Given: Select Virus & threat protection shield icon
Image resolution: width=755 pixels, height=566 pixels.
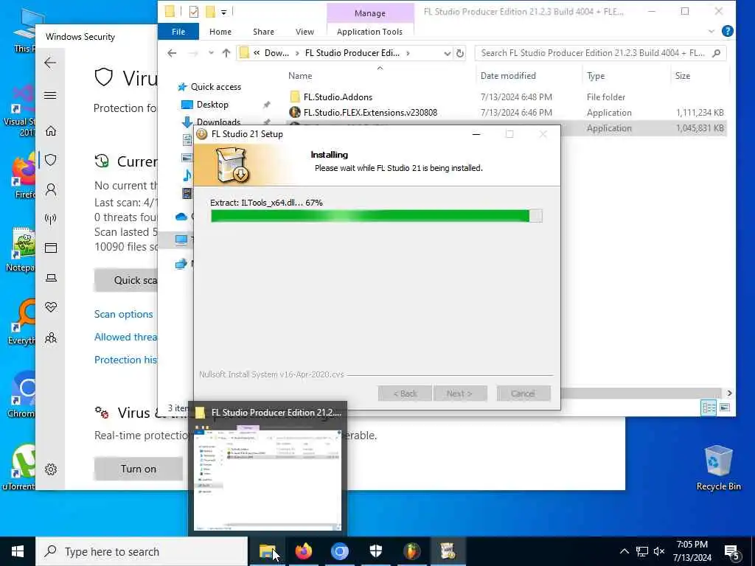Looking at the screenshot, I should click(x=51, y=160).
